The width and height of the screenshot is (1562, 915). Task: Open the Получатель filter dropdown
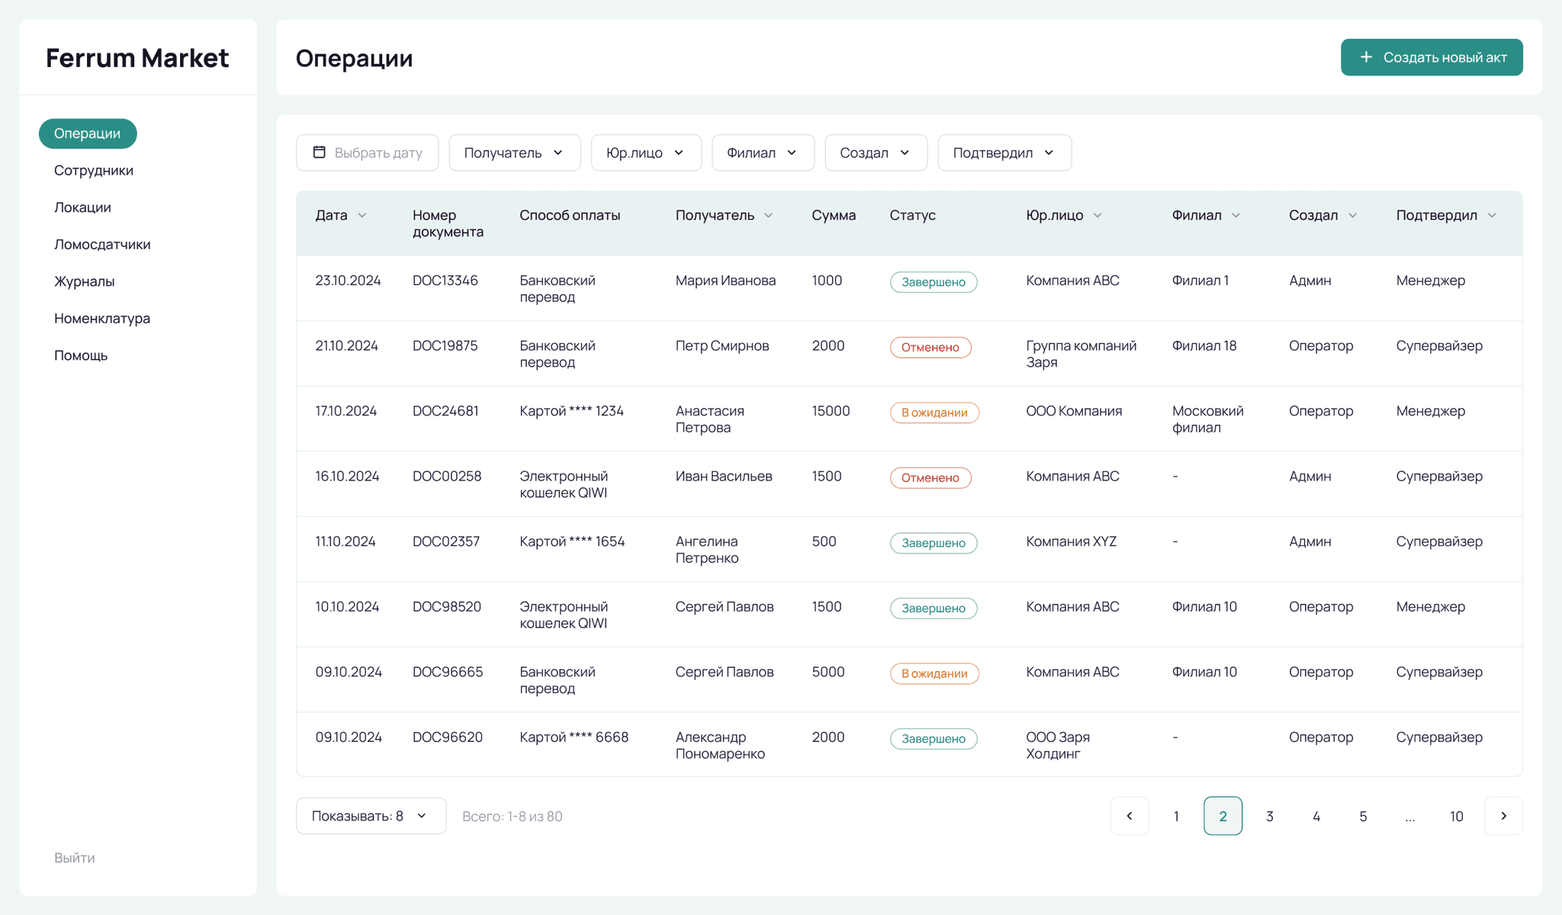[x=515, y=152]
